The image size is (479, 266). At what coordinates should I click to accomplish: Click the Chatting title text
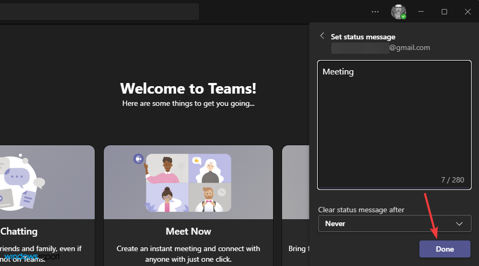click(19, 231)
